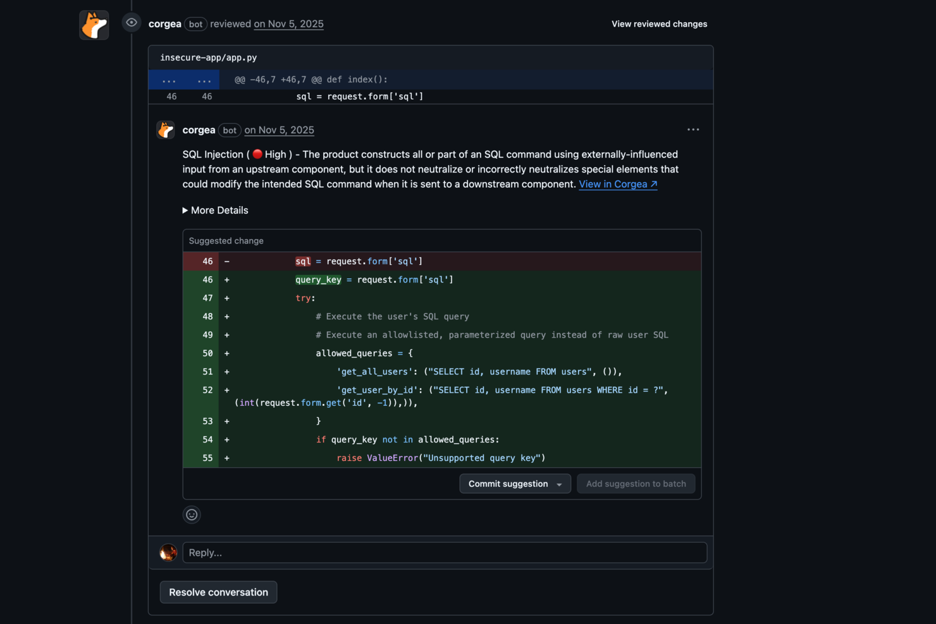Click the eye review status icon
Image resolution: width=936 pixels, height=624 pixels.
[x=131, y=22]
